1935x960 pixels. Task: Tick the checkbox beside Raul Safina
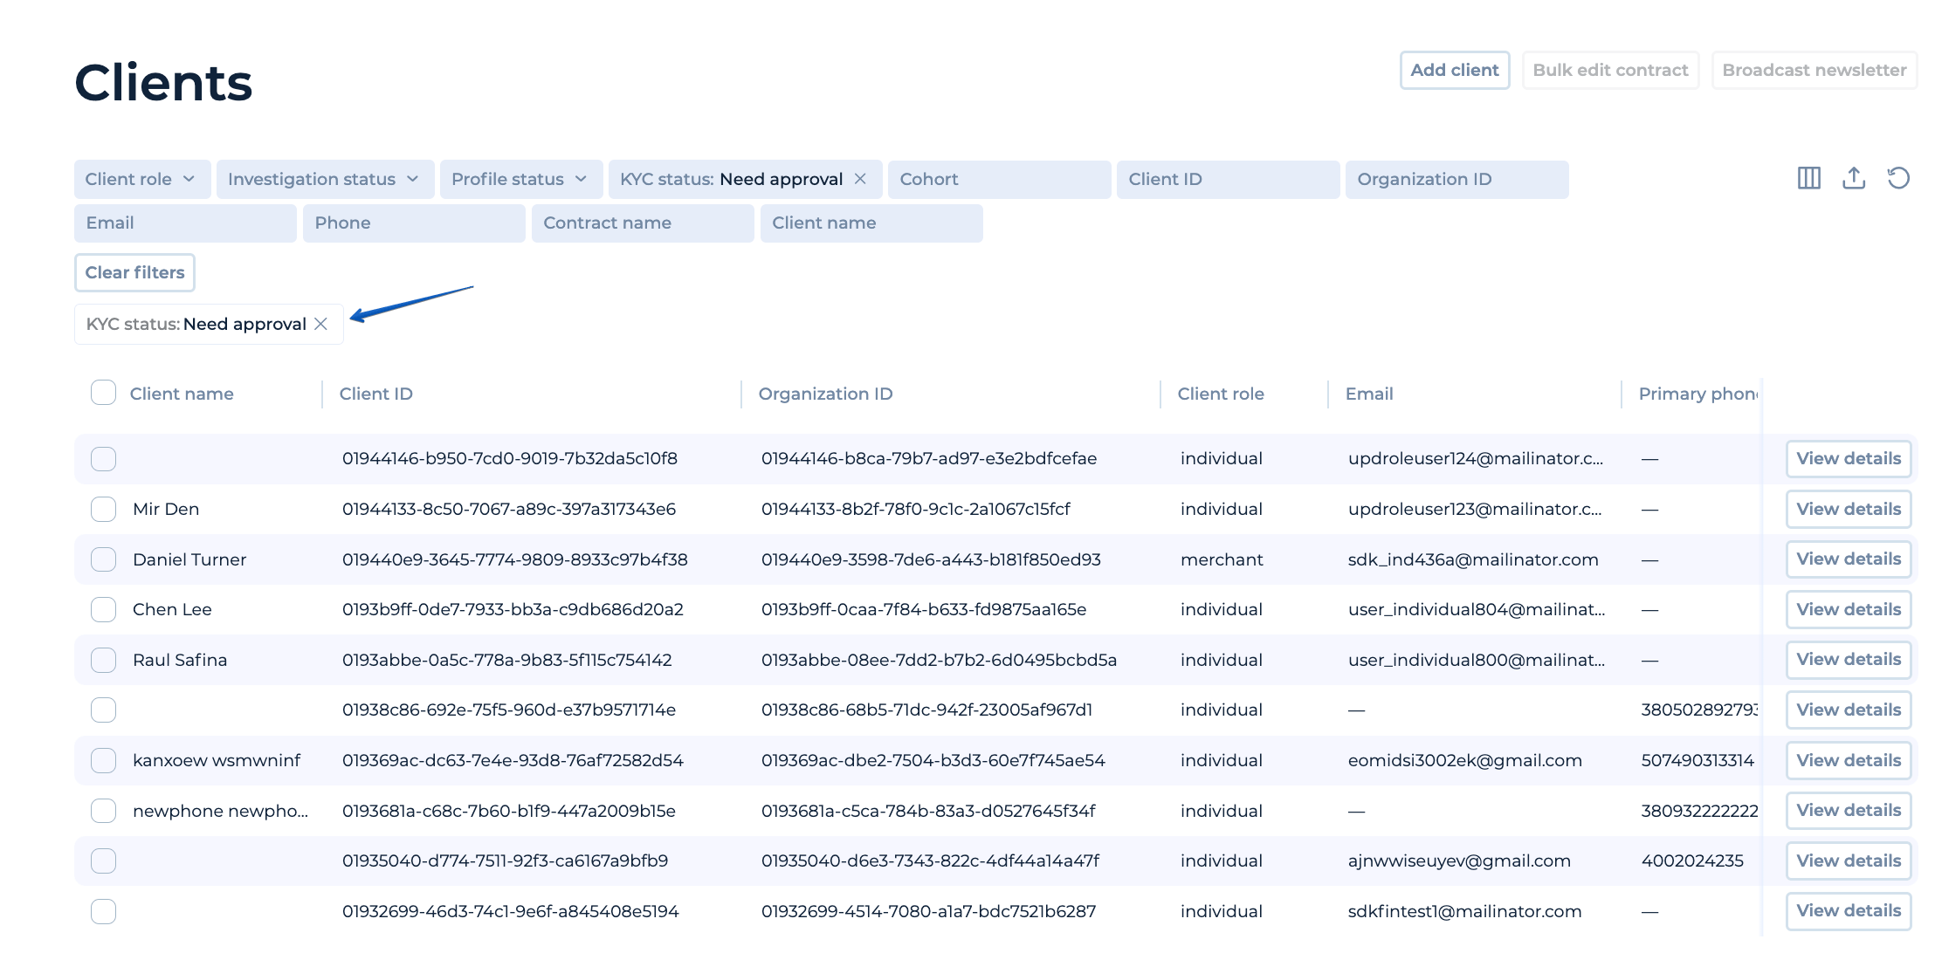103,660
